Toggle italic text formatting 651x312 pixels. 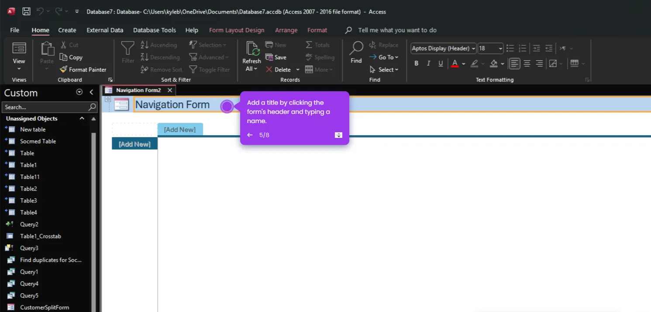point(428,63)
